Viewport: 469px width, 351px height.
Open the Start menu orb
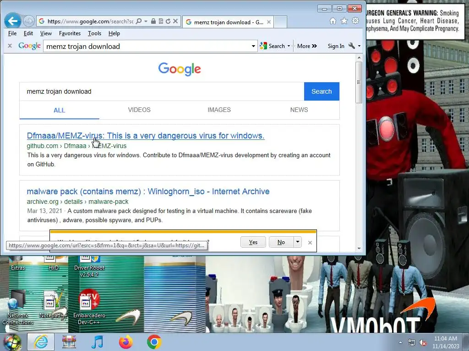pos(12,342)
